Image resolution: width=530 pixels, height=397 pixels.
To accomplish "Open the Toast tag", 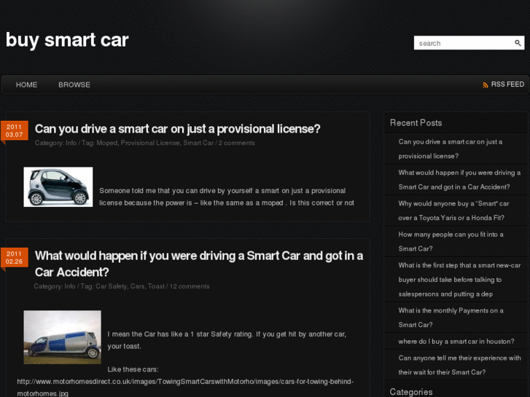I will tap(156, 286).
